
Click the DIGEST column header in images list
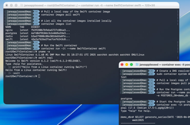pyautogui.click(x=35, y=27)
